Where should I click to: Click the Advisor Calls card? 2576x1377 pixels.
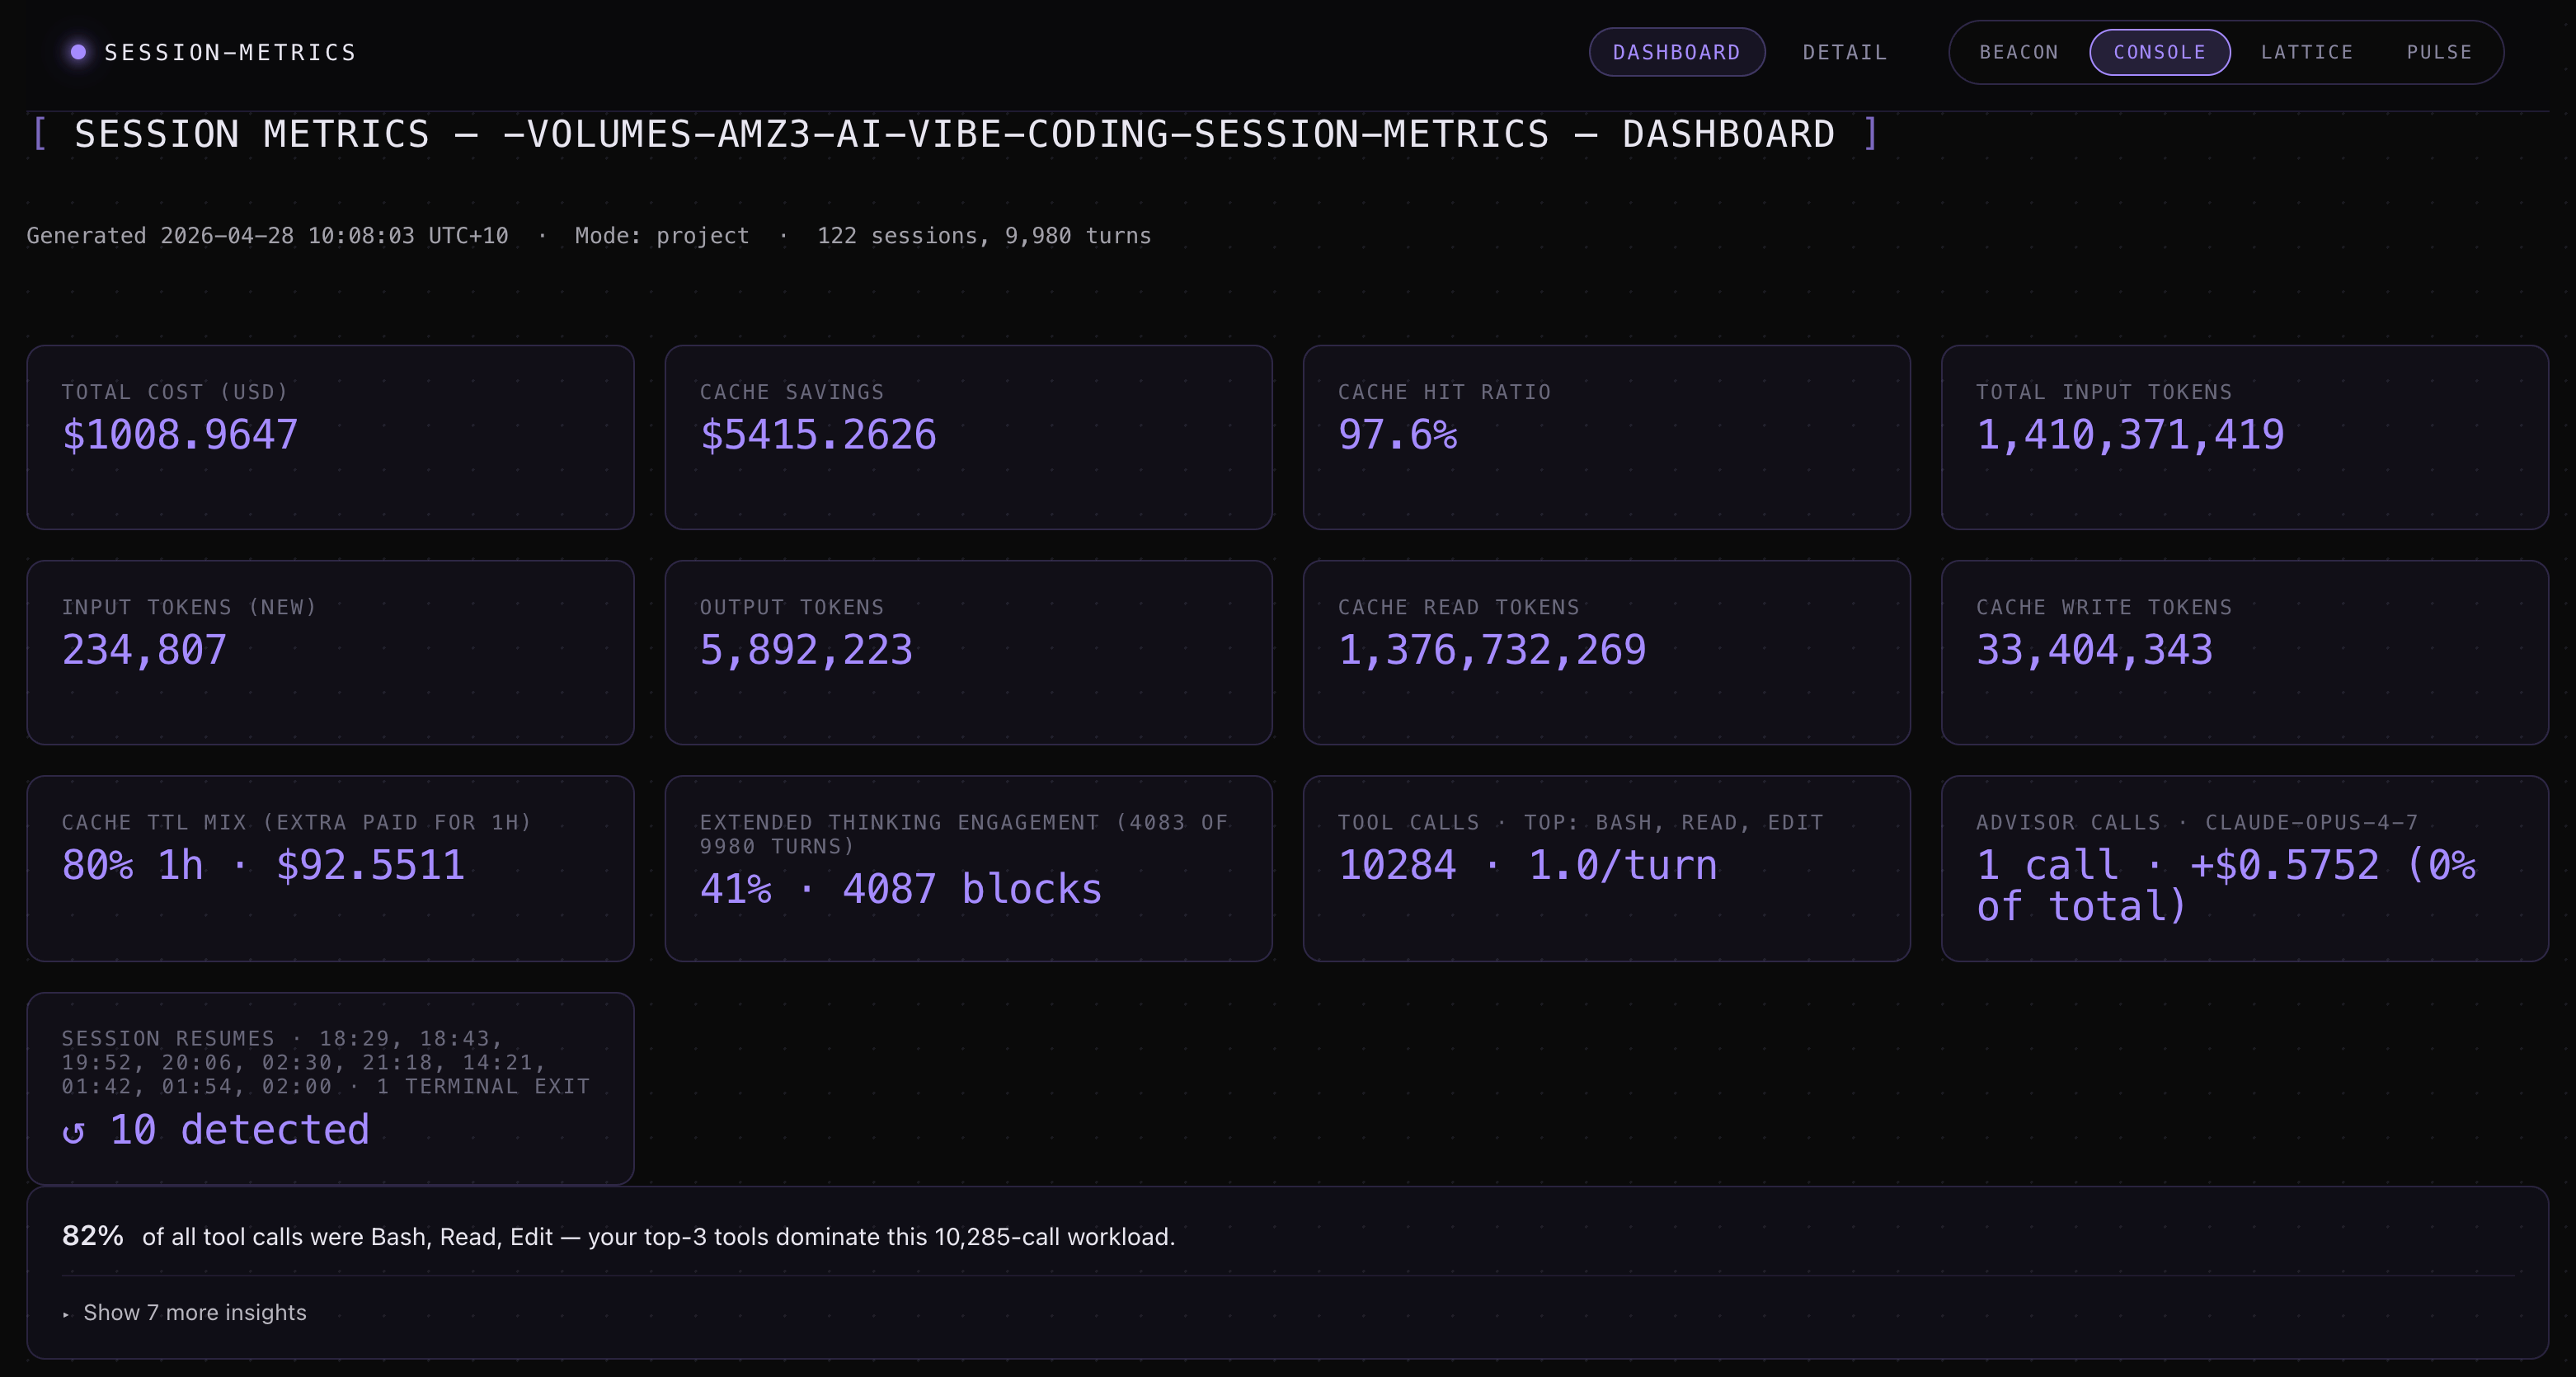[x=2244, y=868]
